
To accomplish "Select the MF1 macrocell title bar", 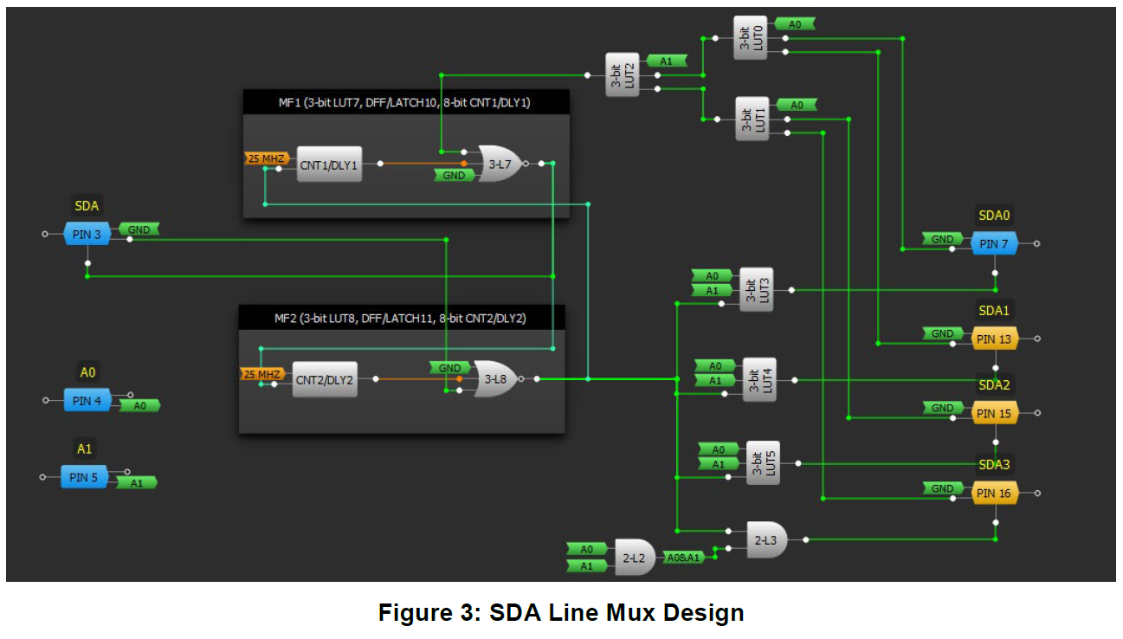I will pyautogui.click(x=406, y=102).
